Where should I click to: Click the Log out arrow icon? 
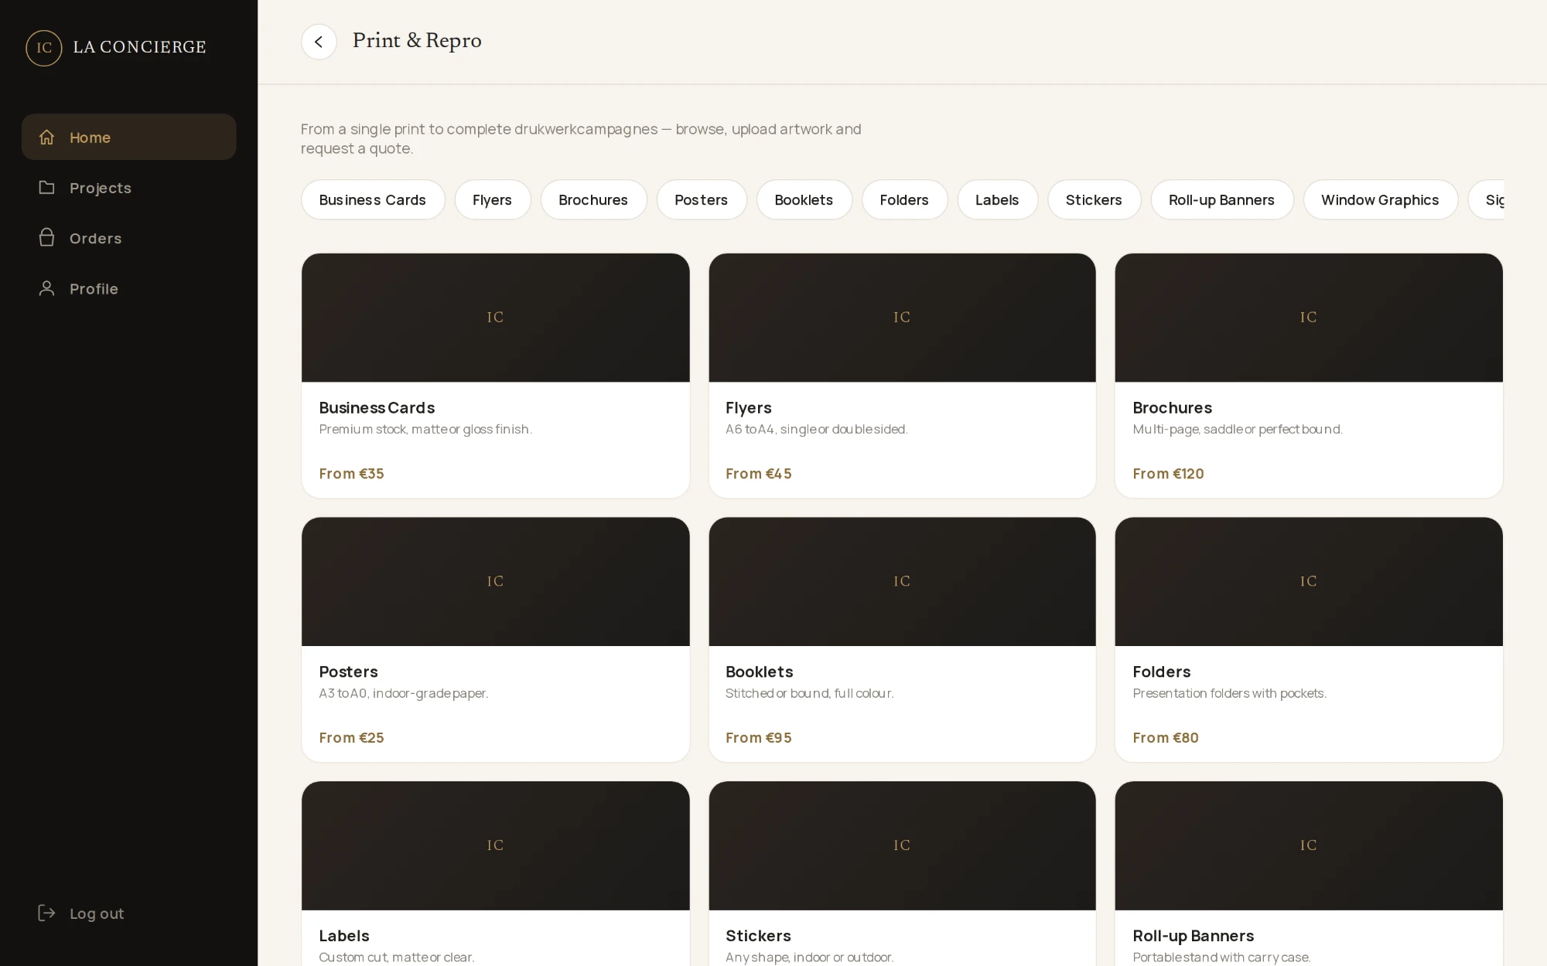click(47, 913)
